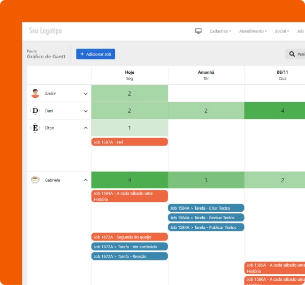Click the search magnifier icon
This screenshot has width=305, height=285.
pos(292,54)
